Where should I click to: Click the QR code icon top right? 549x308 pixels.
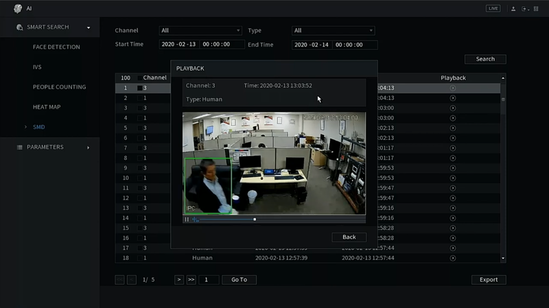539,8
